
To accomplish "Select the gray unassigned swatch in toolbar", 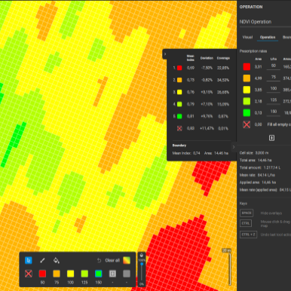I will tap(127, 274).
